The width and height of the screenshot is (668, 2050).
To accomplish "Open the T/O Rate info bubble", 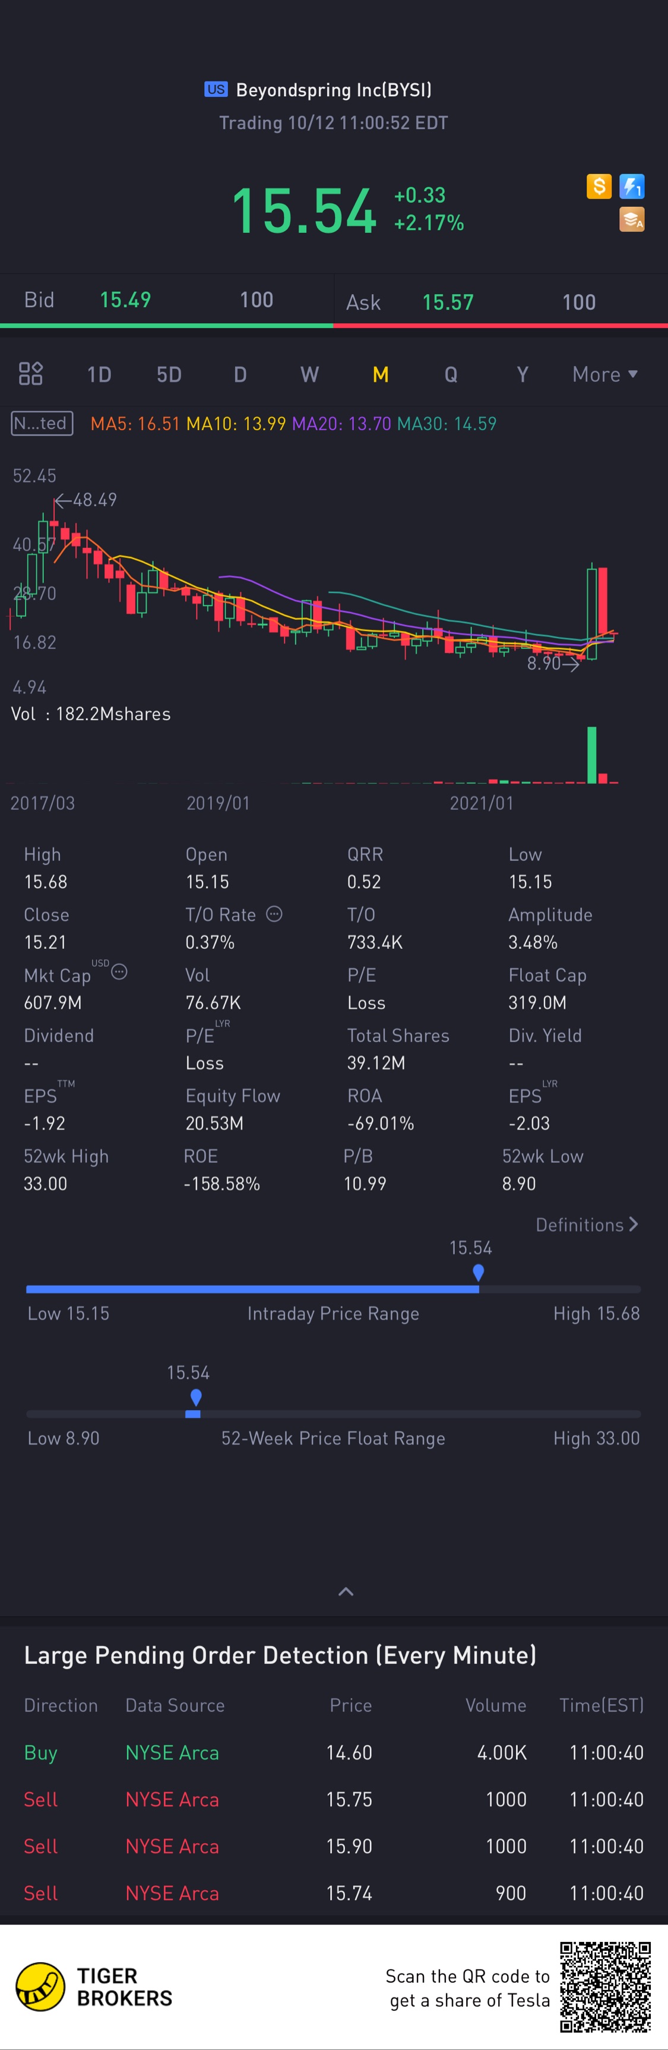I will 274,914.
